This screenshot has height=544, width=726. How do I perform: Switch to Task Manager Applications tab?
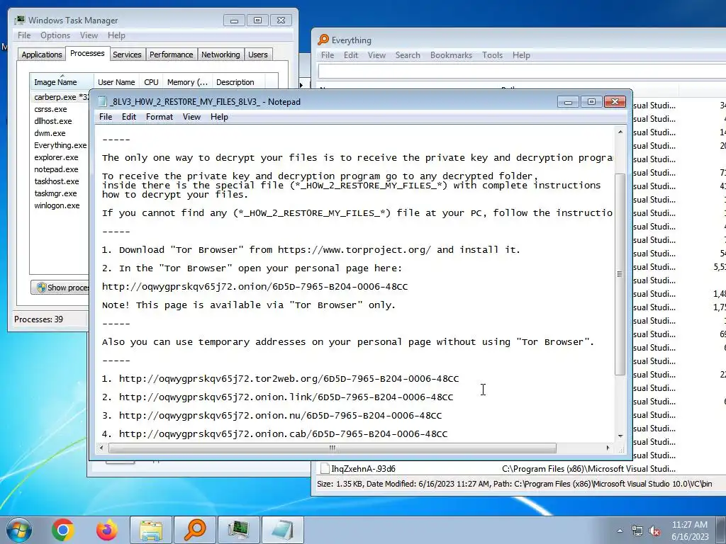click(42, 55)
